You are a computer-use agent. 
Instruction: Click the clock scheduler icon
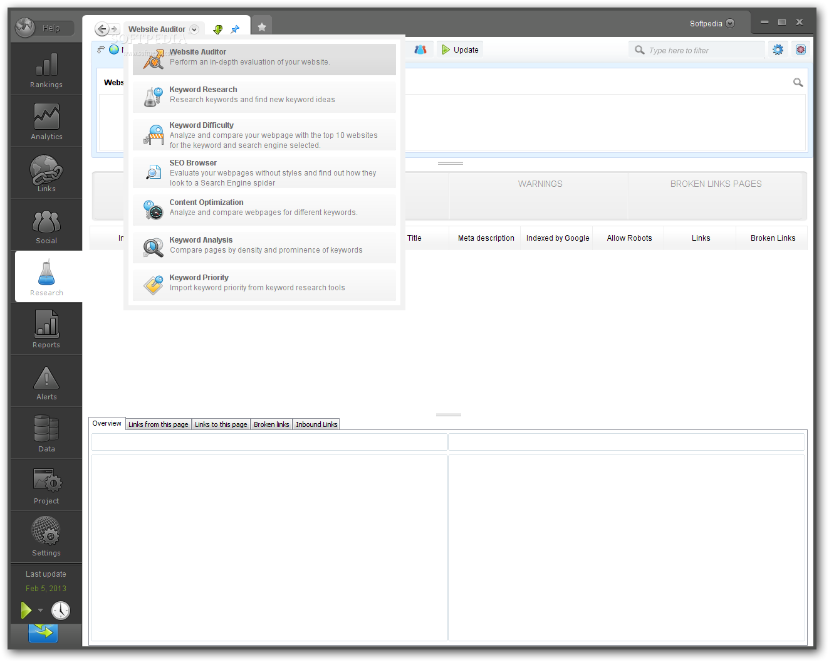[61, 611]
